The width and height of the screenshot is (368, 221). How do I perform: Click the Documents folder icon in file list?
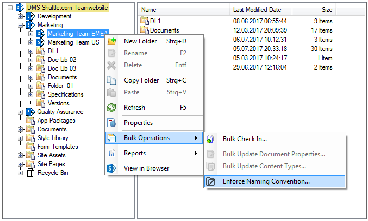tap(145, 30)
